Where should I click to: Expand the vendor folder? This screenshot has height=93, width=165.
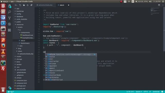tap(19, 64)
